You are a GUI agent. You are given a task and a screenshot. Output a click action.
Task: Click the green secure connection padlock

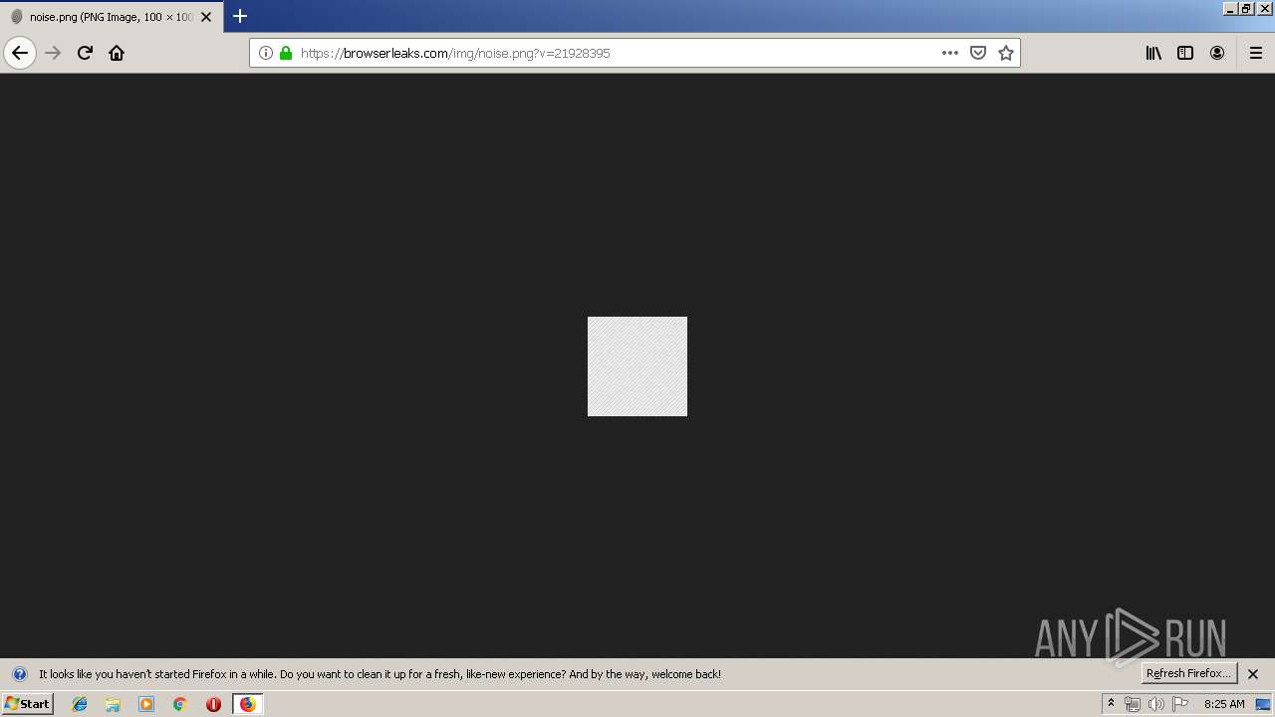(x=286, y=53)
